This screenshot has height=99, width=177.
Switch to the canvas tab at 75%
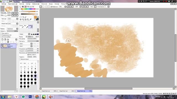(84, 91)
